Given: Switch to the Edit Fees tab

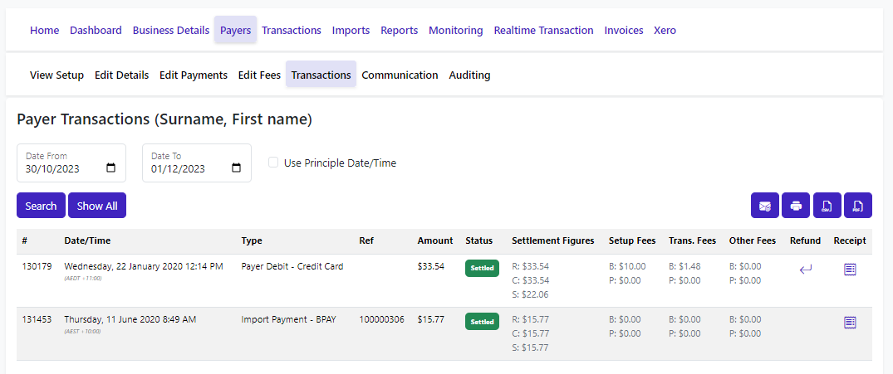Looking at the screenshot, I should point(259,75).
